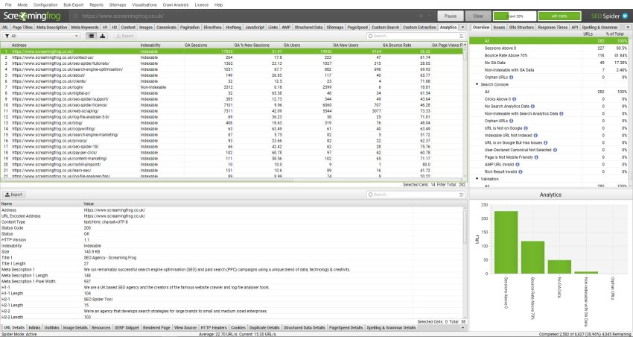Image resolution: width=633 pixels, height=337 pixels.
Task: Click the Clear button
Action: (x=478, y=16)
